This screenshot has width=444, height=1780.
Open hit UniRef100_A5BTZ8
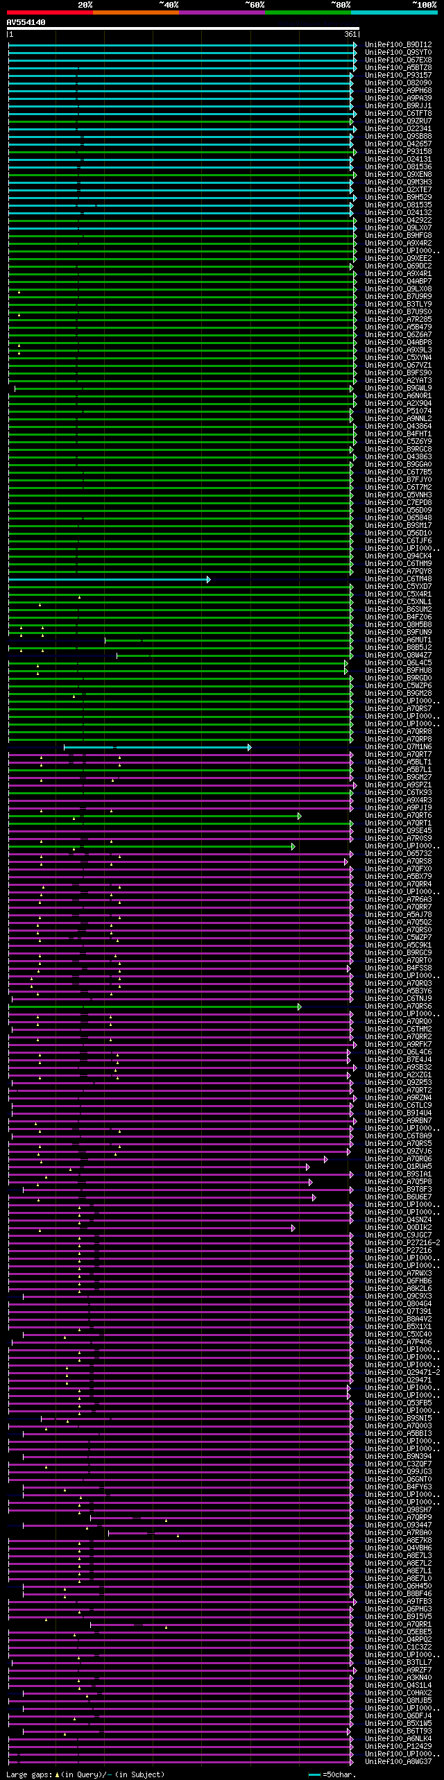click(398, 67)
